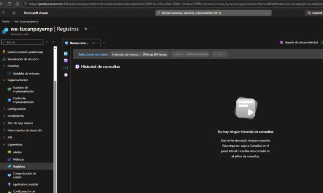This screenshot has height=193, width=323.
Task: Open Agente de observabilidad
Action: pyautogui.click(x=299, y=42)
